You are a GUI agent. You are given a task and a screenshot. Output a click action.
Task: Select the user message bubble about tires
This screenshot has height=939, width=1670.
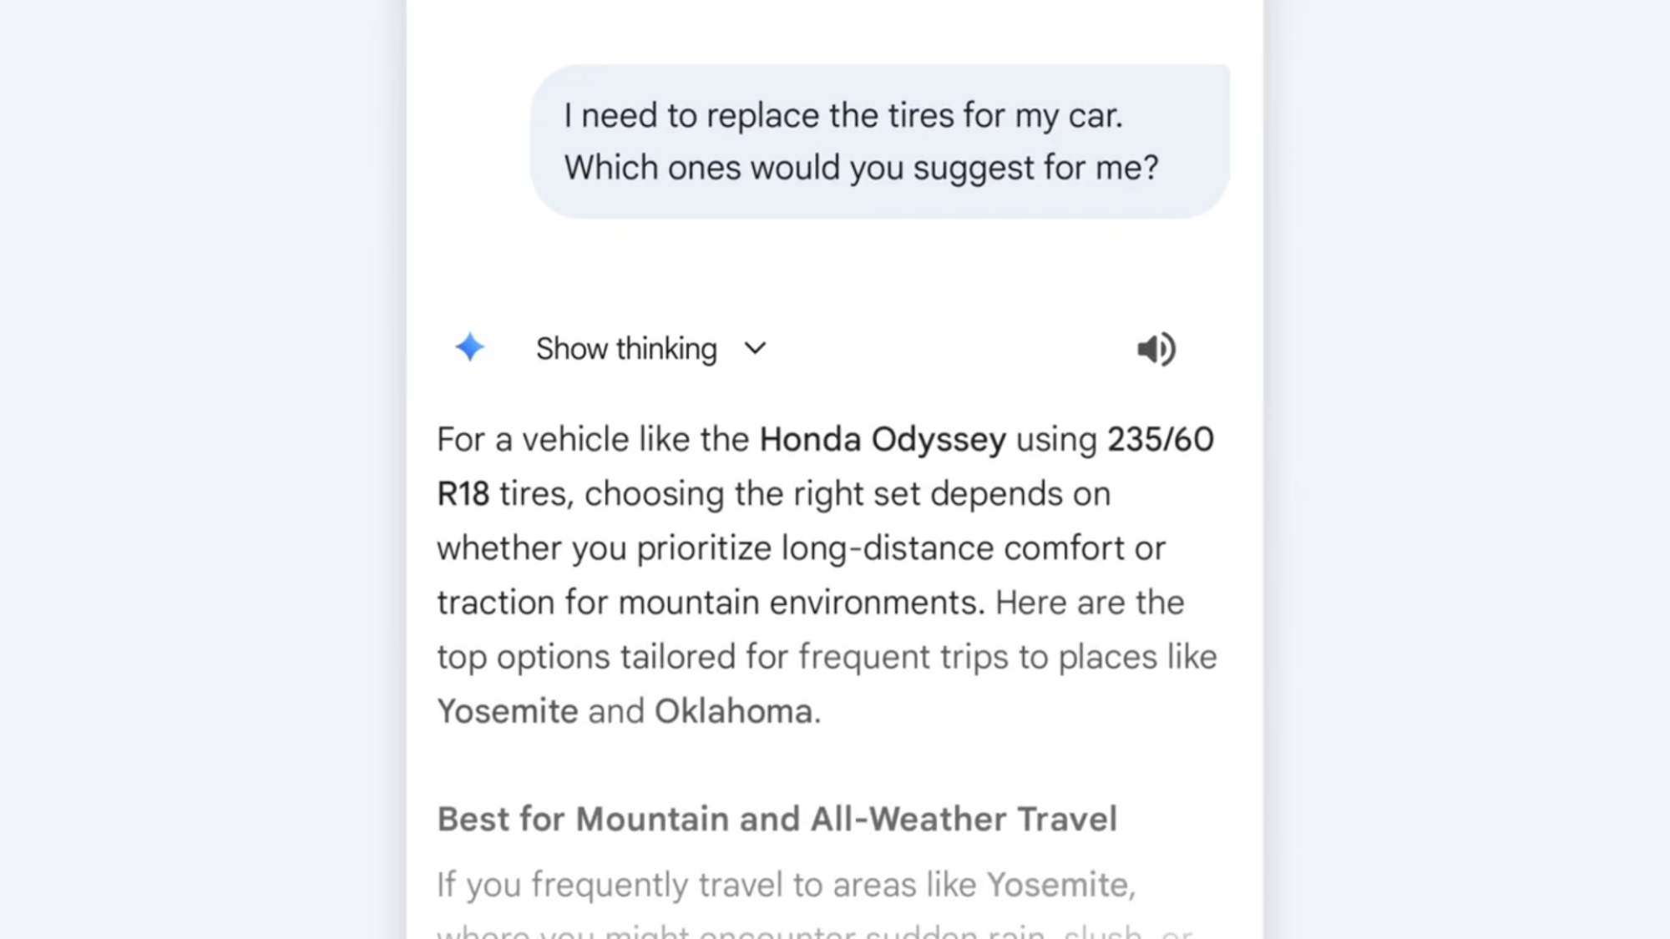pos(879,141)
